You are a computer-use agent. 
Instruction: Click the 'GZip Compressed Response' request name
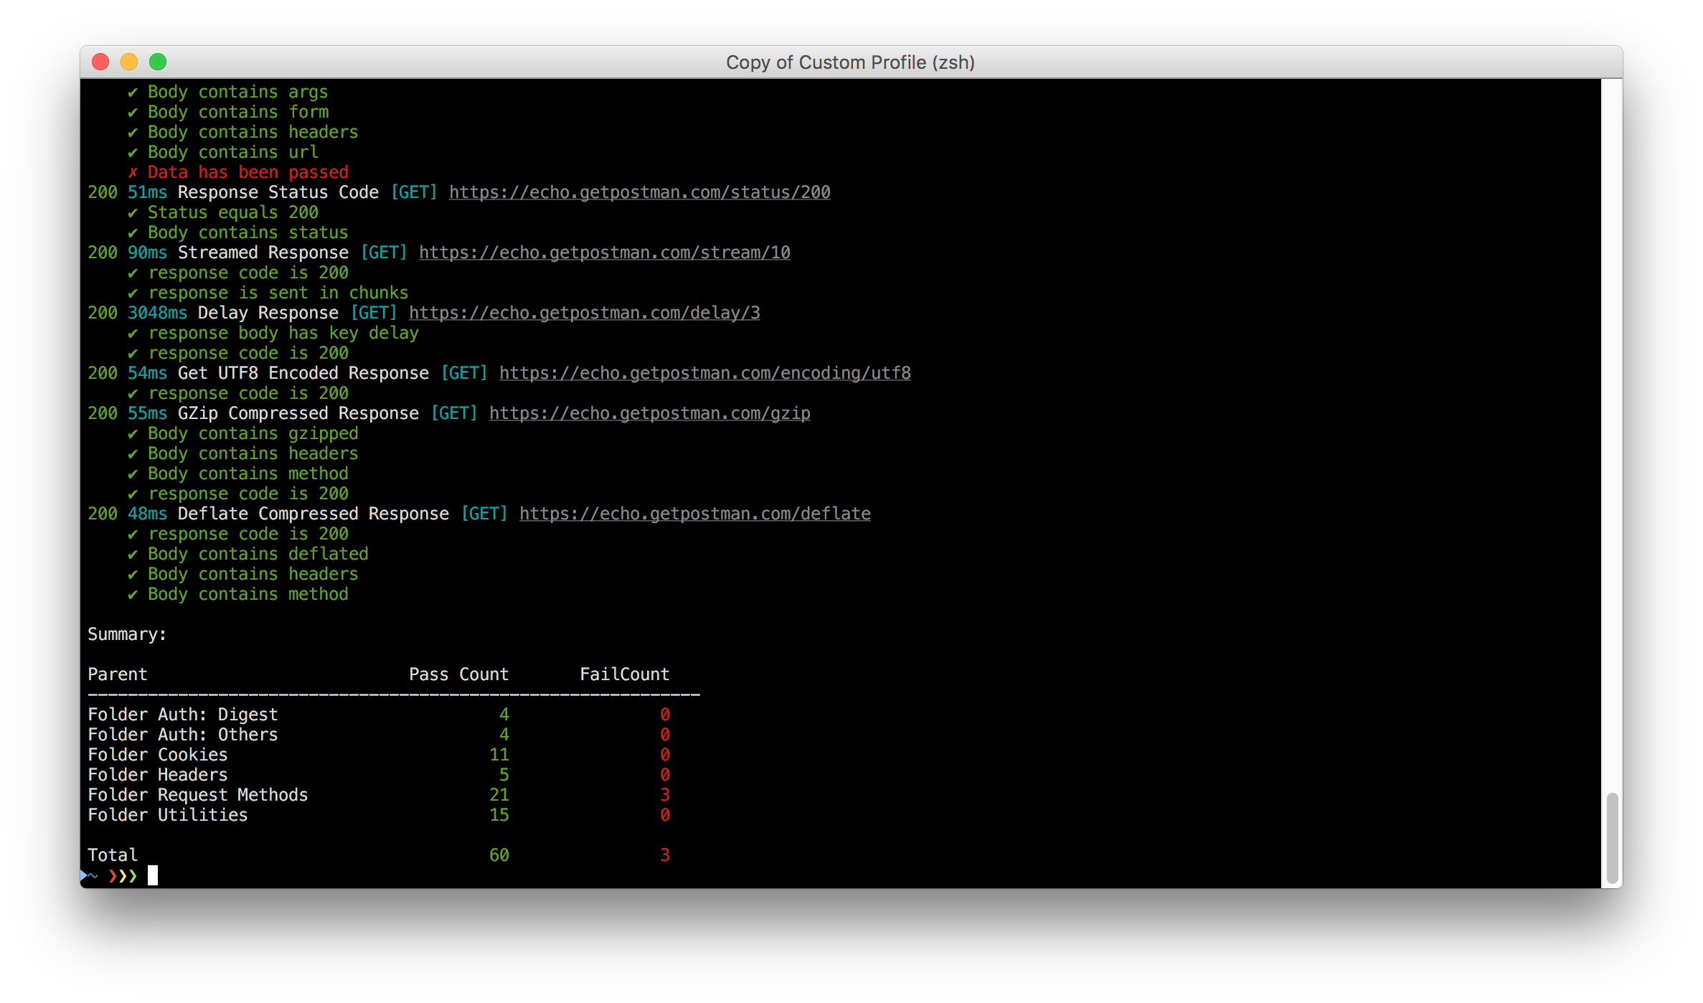298,413
